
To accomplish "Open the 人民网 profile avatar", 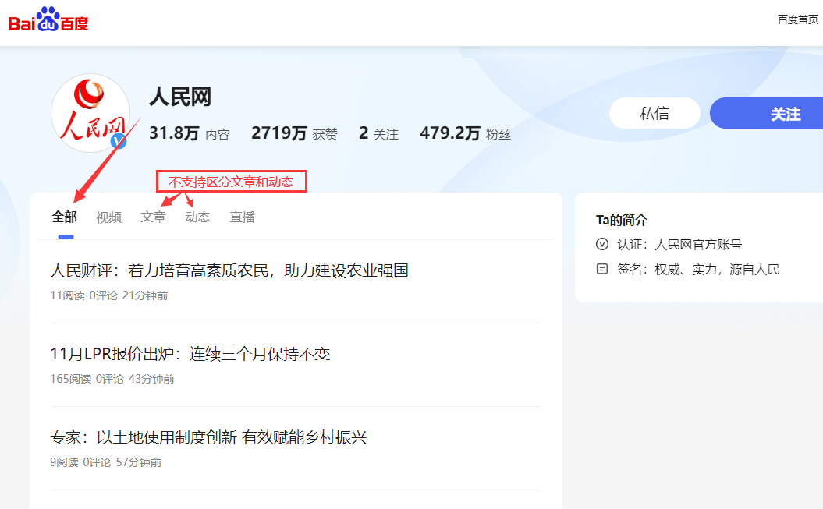I will [90, 113].
